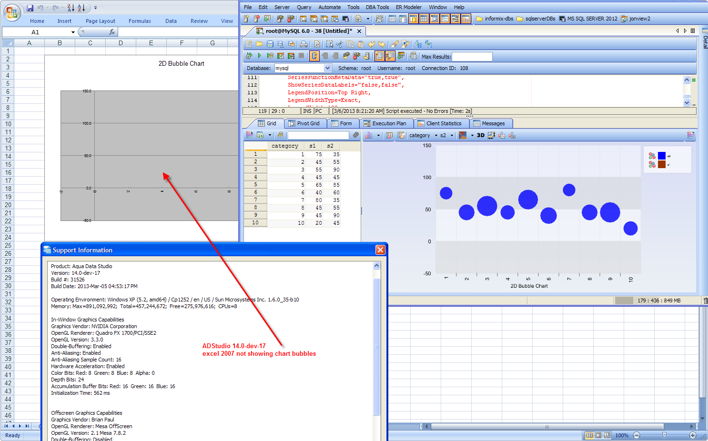The image size is (708, 441).
Task: Open the MS SQL SERVER 2012 connection
Action: (588, 19)
